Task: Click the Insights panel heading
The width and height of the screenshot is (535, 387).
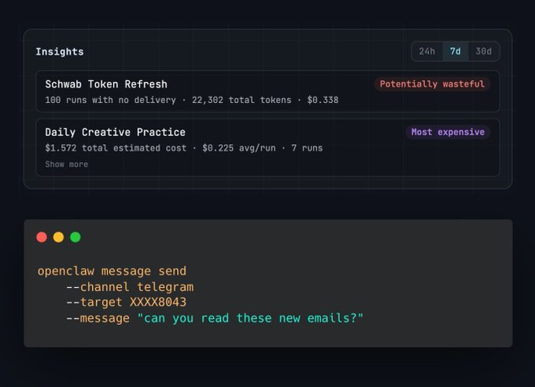Action: tap(60, 52)
